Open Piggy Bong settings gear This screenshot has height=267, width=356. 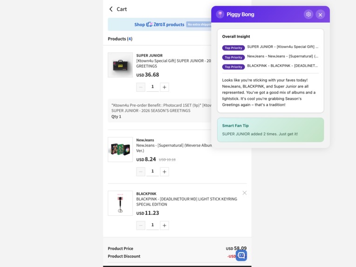pyautogui.click(x=308, y=14)
